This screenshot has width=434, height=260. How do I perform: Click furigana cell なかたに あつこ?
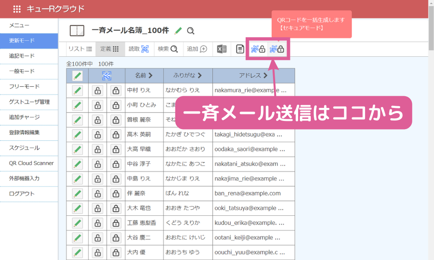click(x=185, y=164)
